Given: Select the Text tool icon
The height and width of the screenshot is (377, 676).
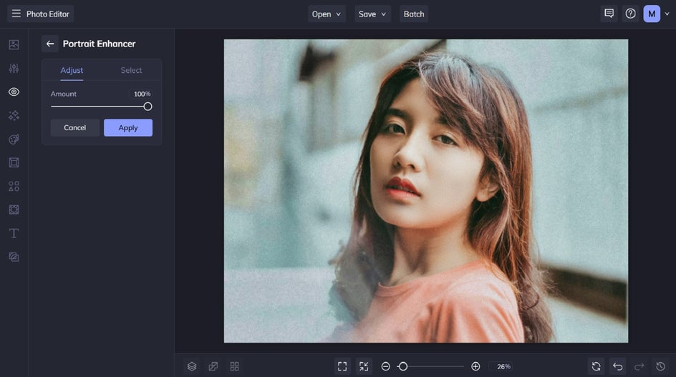Looking at the screenshot, I should coord(14,233).
